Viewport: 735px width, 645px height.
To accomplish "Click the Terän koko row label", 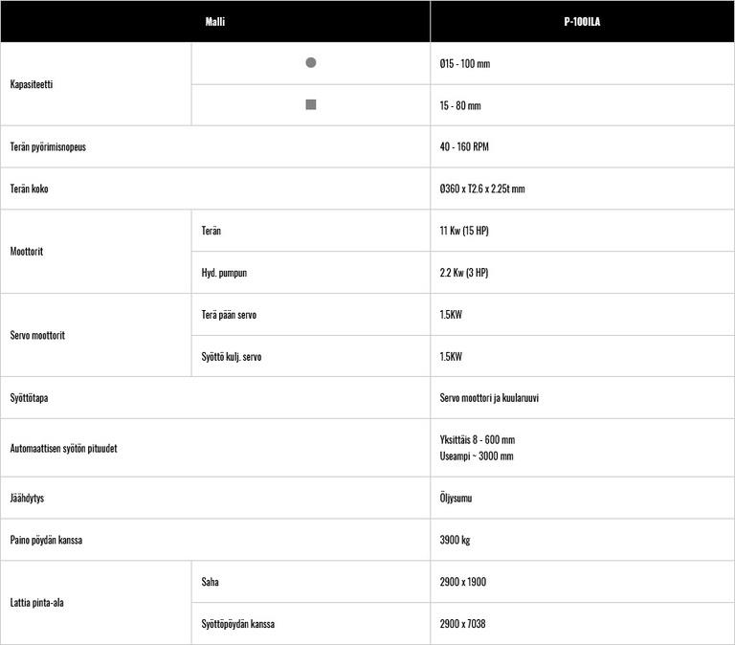I will click(29, 189).
